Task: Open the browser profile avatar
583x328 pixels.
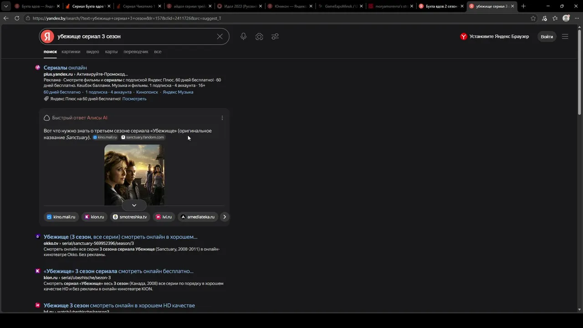Action: click(566, 18)
